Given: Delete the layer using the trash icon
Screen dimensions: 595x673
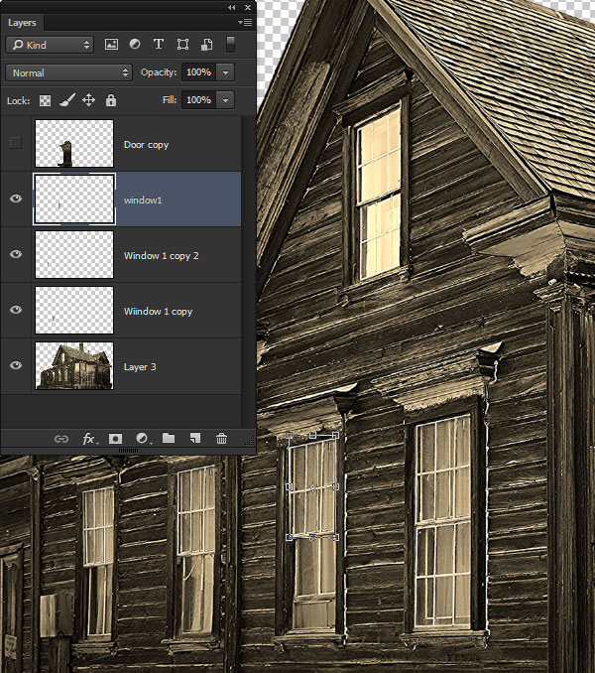Looking at the screenshot, I should coord(222,438).
